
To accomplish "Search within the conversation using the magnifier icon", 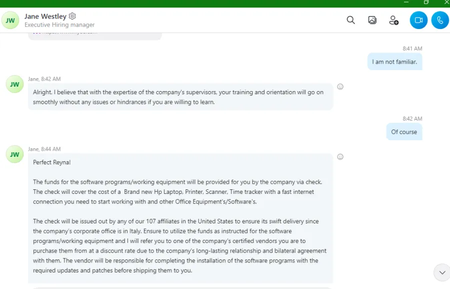I will (x=350, y=20).
